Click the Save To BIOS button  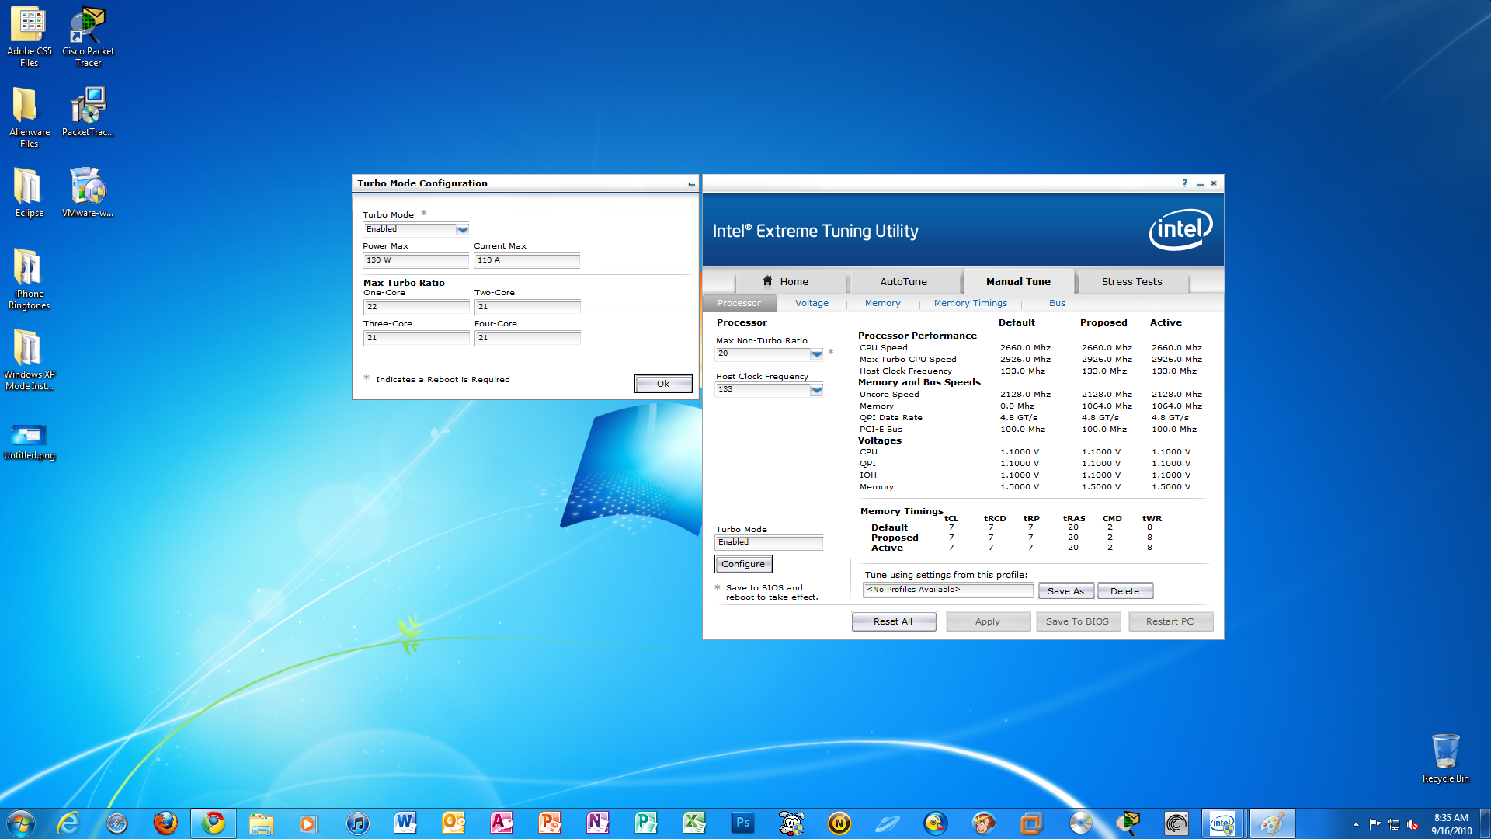1076,621
